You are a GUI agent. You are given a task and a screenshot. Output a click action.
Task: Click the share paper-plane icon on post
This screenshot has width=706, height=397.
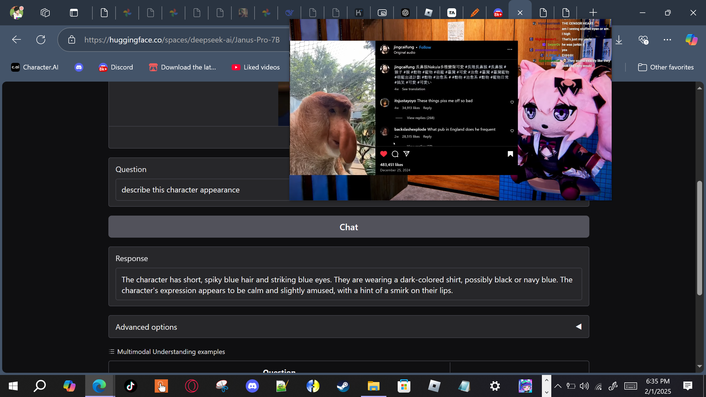pyautogui.click(x=407, y=154)
